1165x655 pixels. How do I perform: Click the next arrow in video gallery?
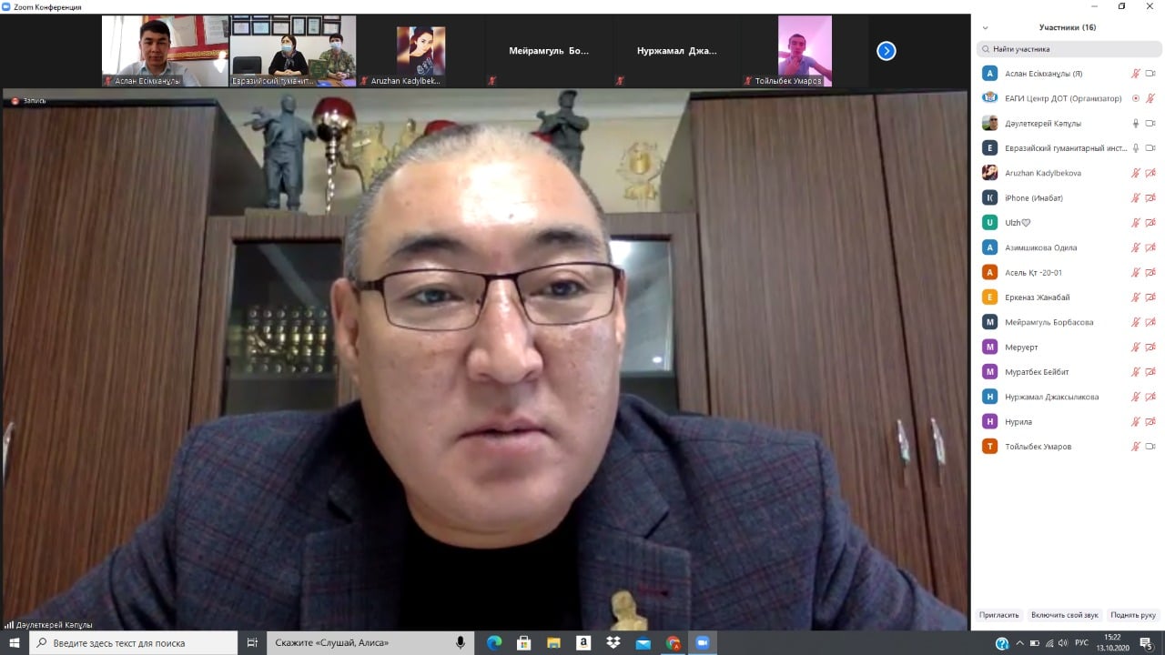pos(886,51)
